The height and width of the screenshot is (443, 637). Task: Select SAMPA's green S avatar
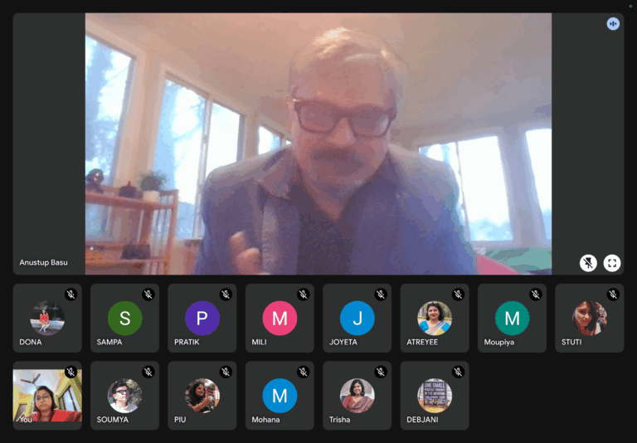(125, 318)
